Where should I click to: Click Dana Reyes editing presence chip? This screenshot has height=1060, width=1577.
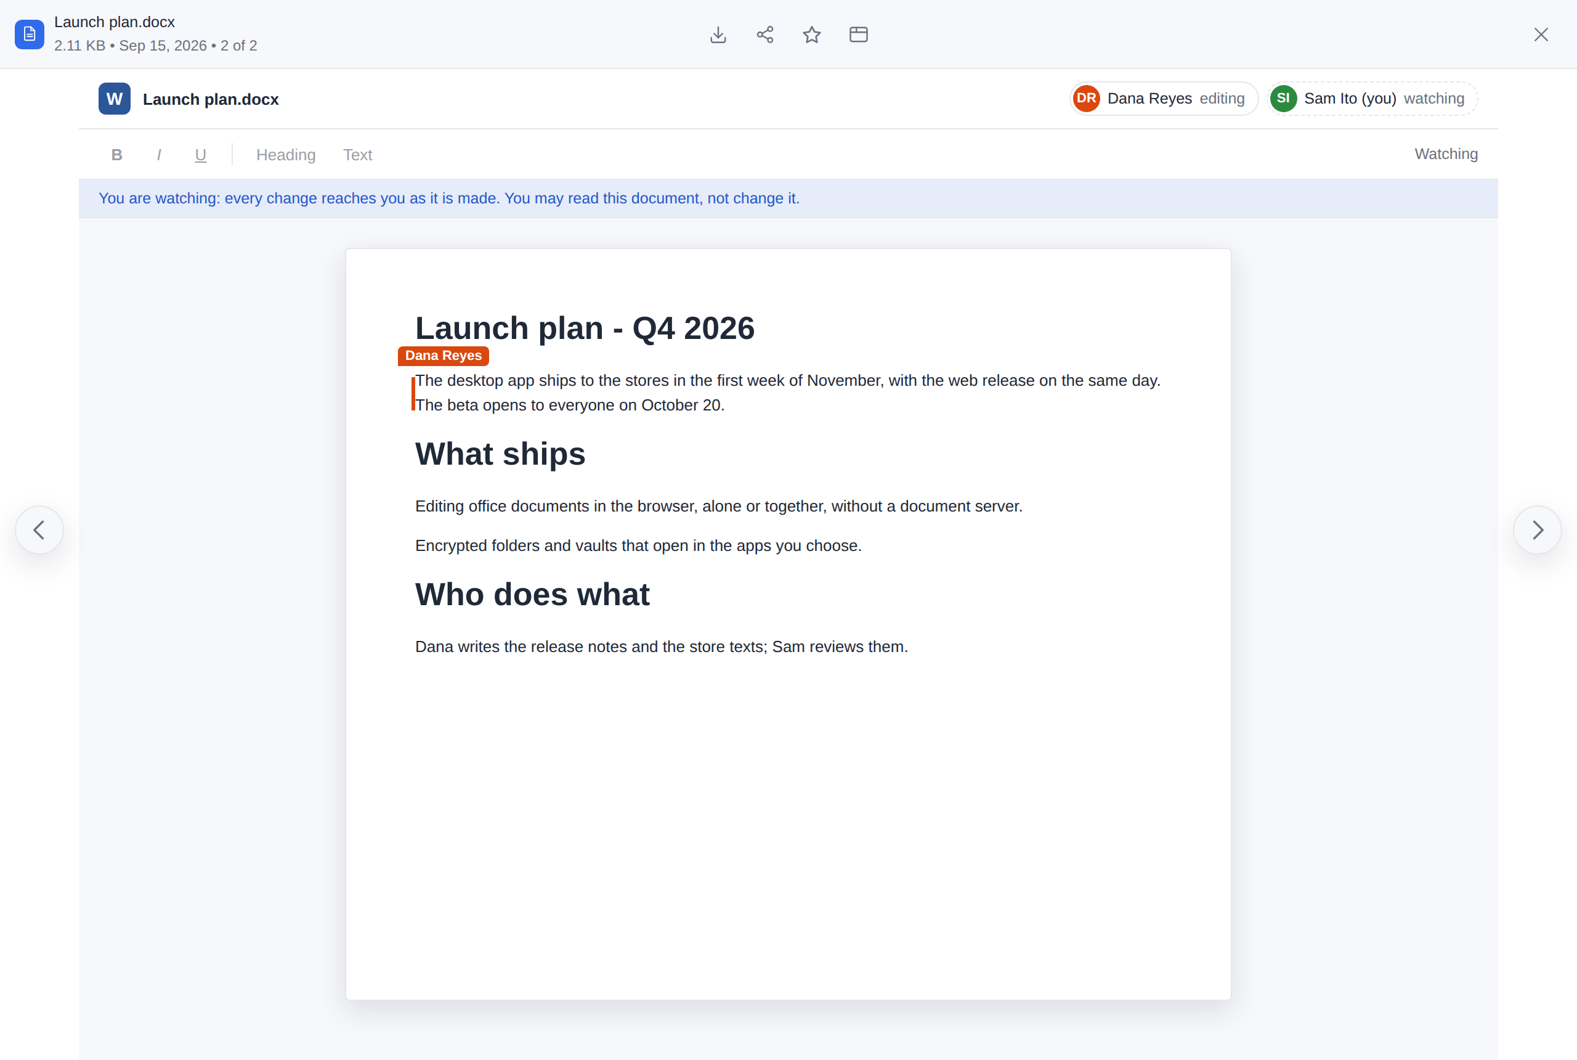(1164, 99)
